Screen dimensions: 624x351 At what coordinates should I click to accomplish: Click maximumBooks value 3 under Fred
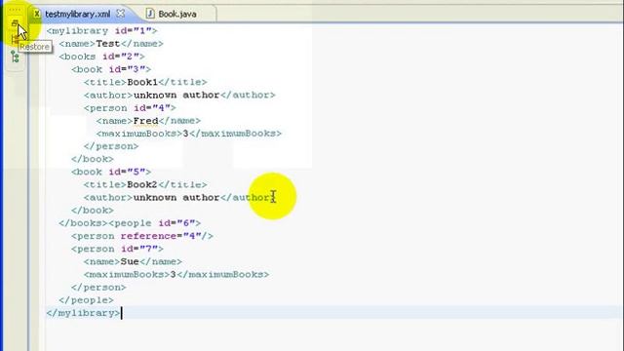point(185,134)
